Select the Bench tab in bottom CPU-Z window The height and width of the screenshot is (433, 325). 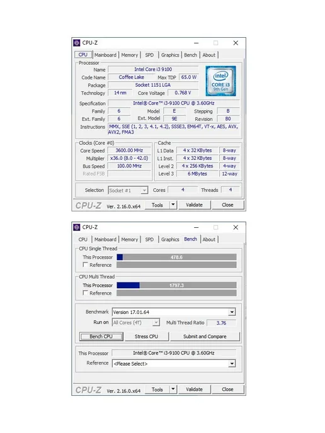190,239
